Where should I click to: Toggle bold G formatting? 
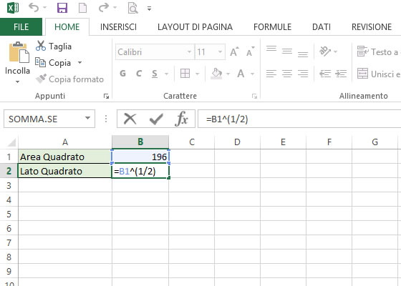[x=122, y=74]
